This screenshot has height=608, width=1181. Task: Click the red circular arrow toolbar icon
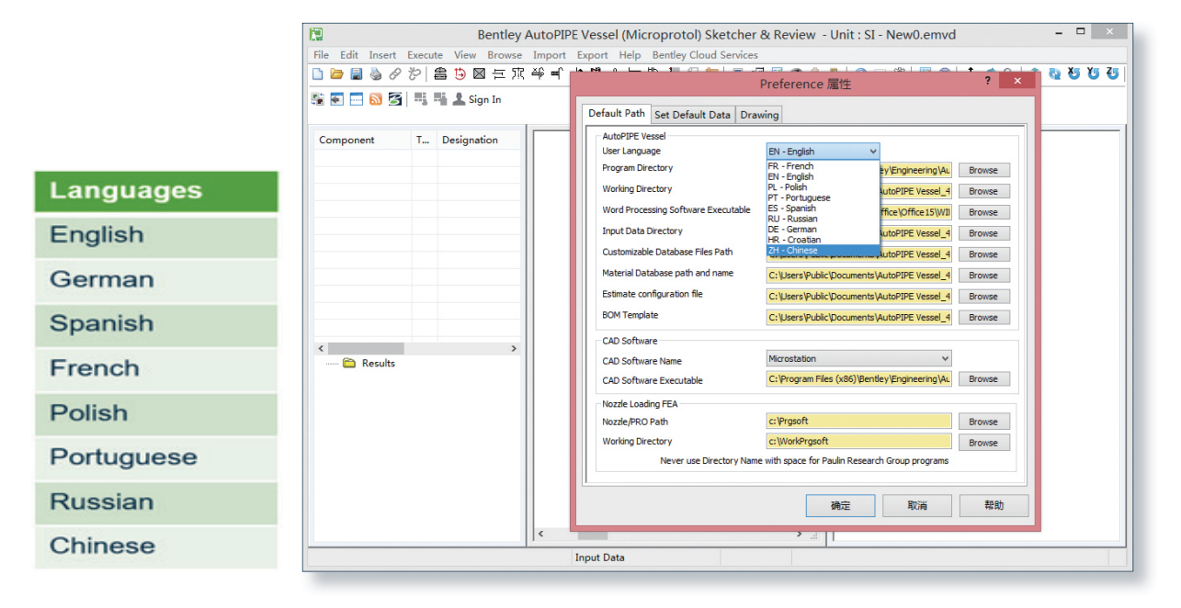460,73
